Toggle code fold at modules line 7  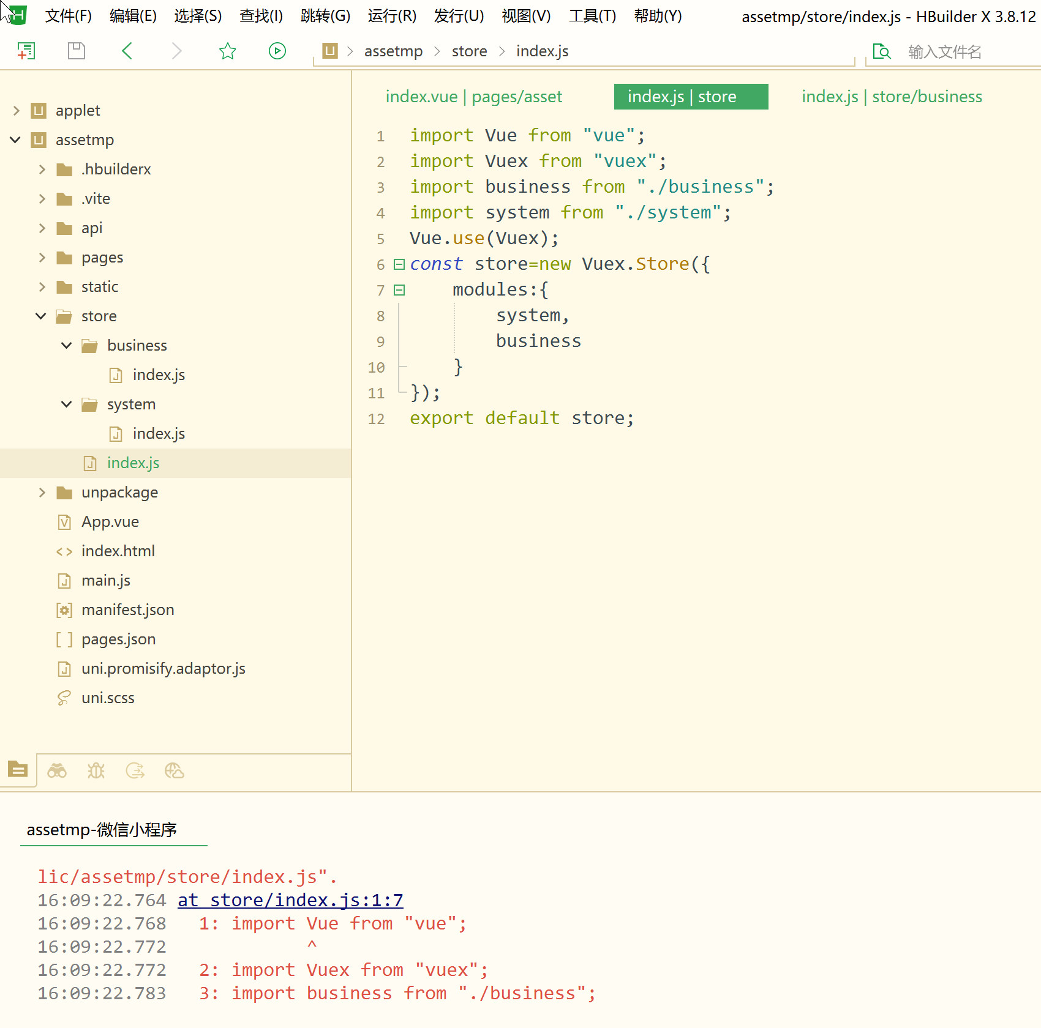399,290
